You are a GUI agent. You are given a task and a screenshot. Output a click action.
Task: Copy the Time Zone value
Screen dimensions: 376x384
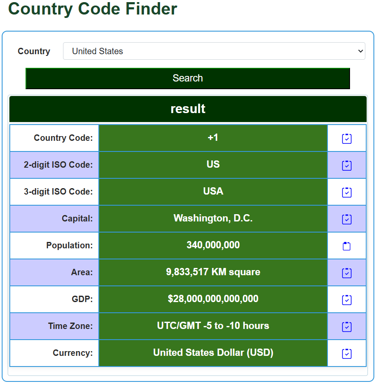pyautogui.click(x=347, y=327)
